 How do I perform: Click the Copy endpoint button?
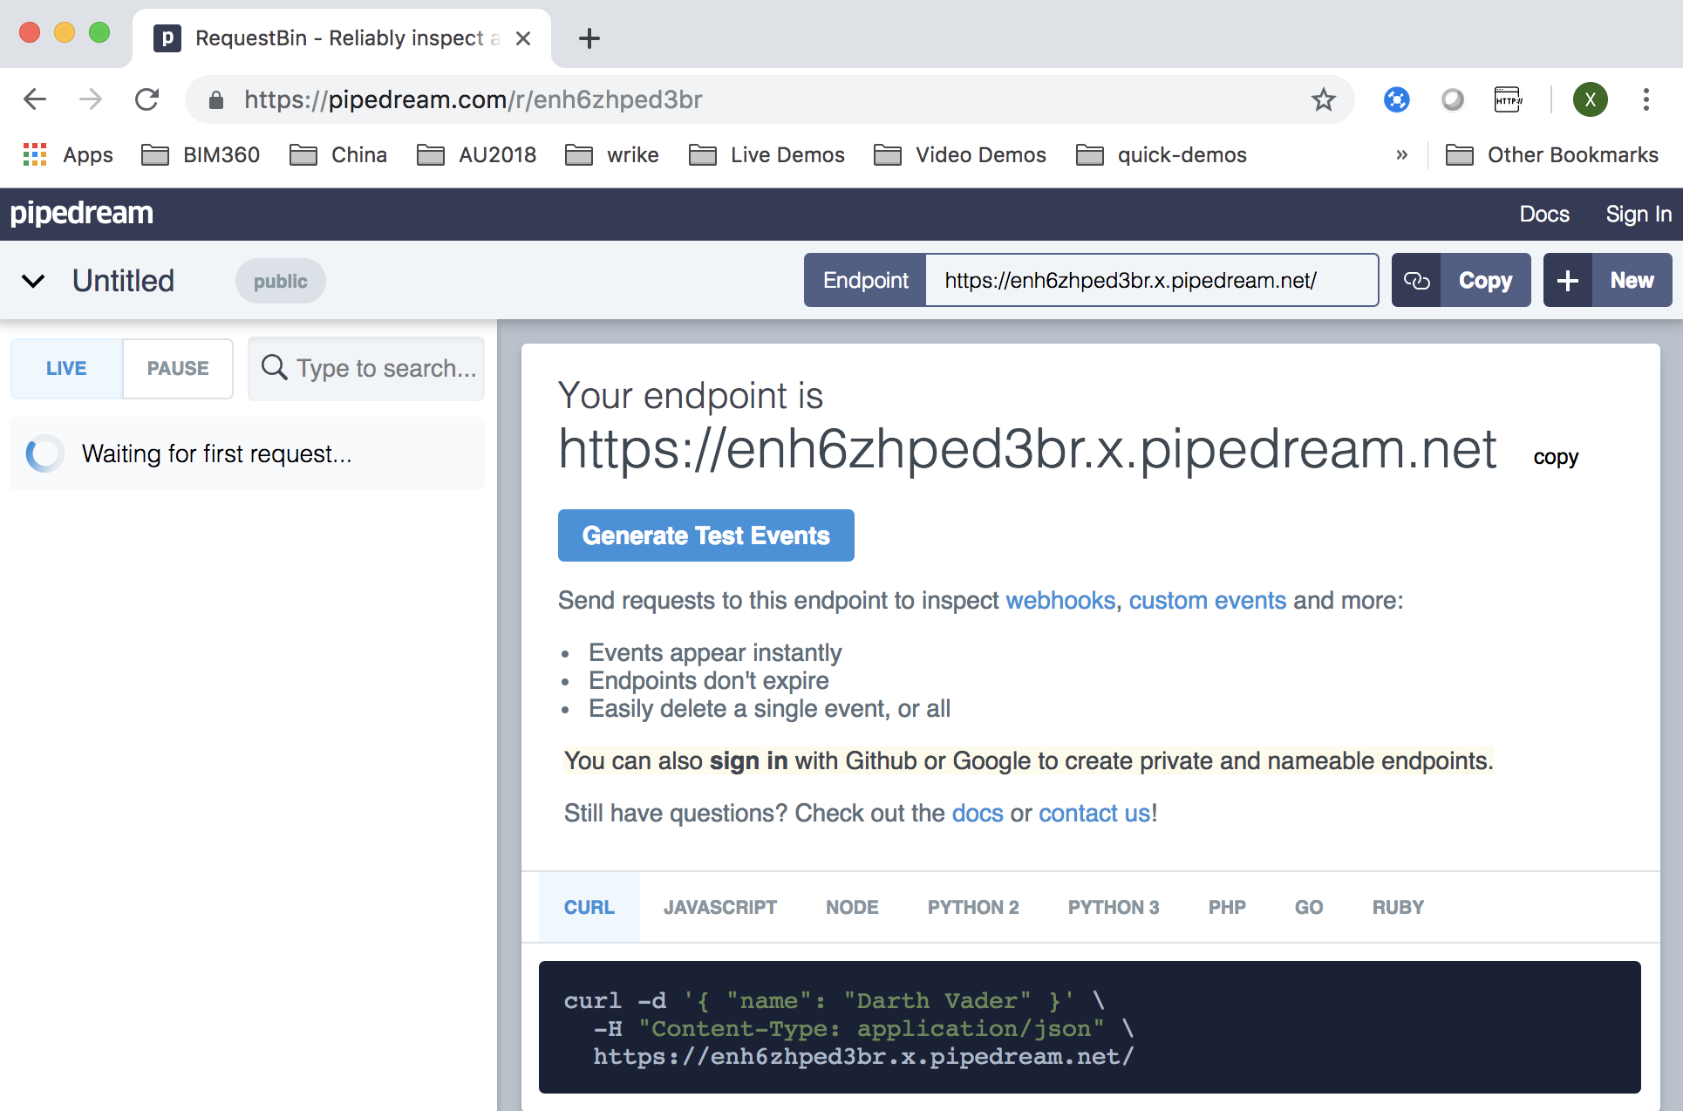coord(1485,280)
